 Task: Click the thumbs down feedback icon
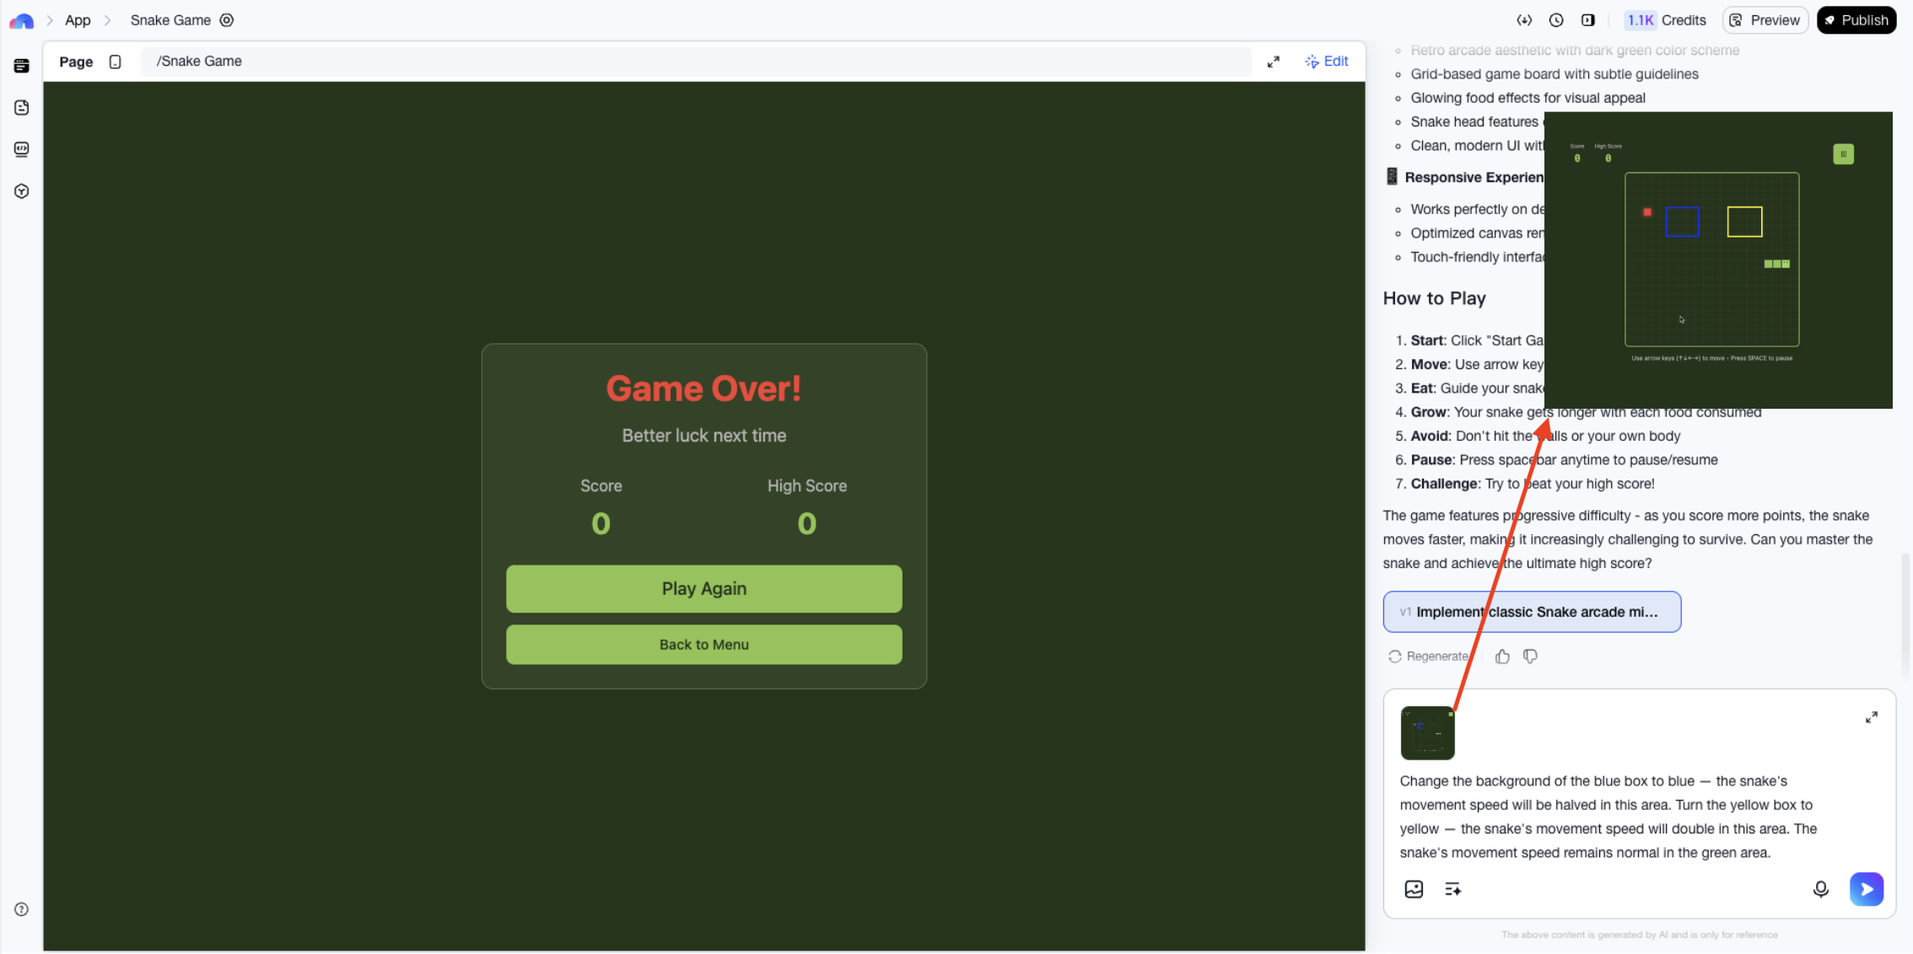click(x=1531, y=657)
